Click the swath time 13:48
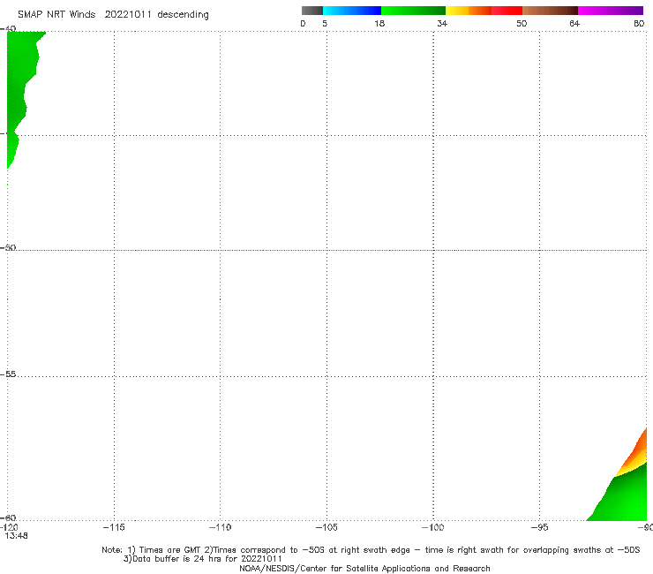Viewport: 653px width, 574px height. click(x=16, y=536)
